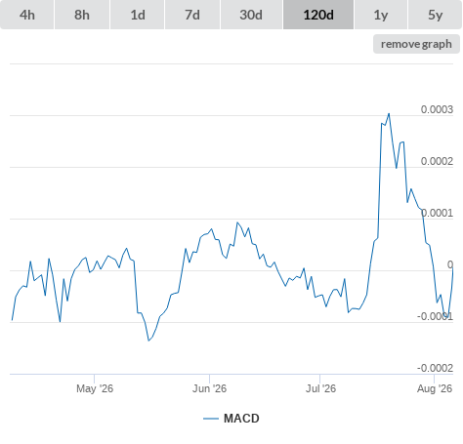The image size is (463, 444).
Task: Click the blue MACD legend line swatch
Action: [211, 419]
